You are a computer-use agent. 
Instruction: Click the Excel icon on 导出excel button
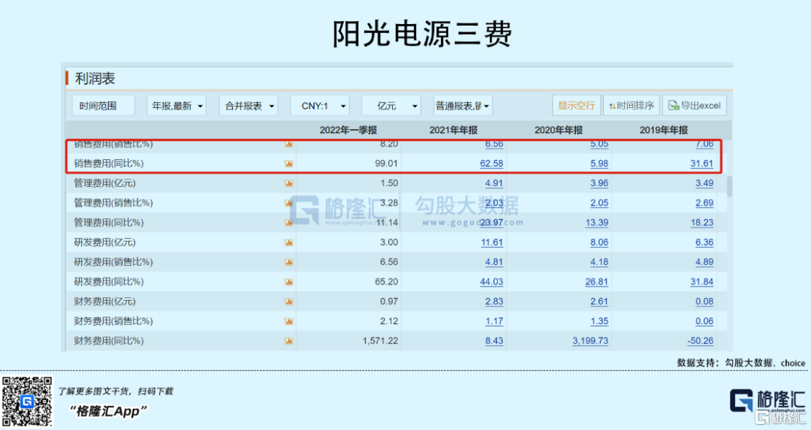click(x=674, y=105)
